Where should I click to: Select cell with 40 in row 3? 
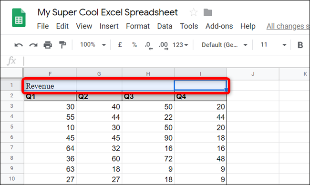coord(99,106)
